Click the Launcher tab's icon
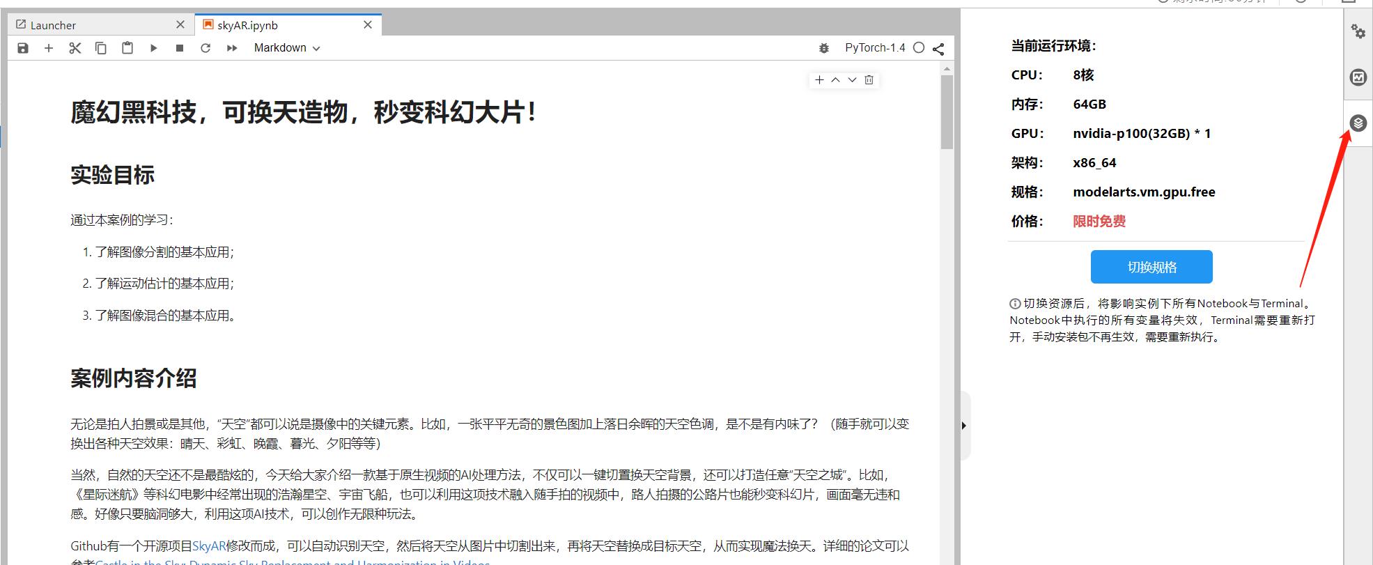The image size is (1373, 565). [x=21, y=25]
